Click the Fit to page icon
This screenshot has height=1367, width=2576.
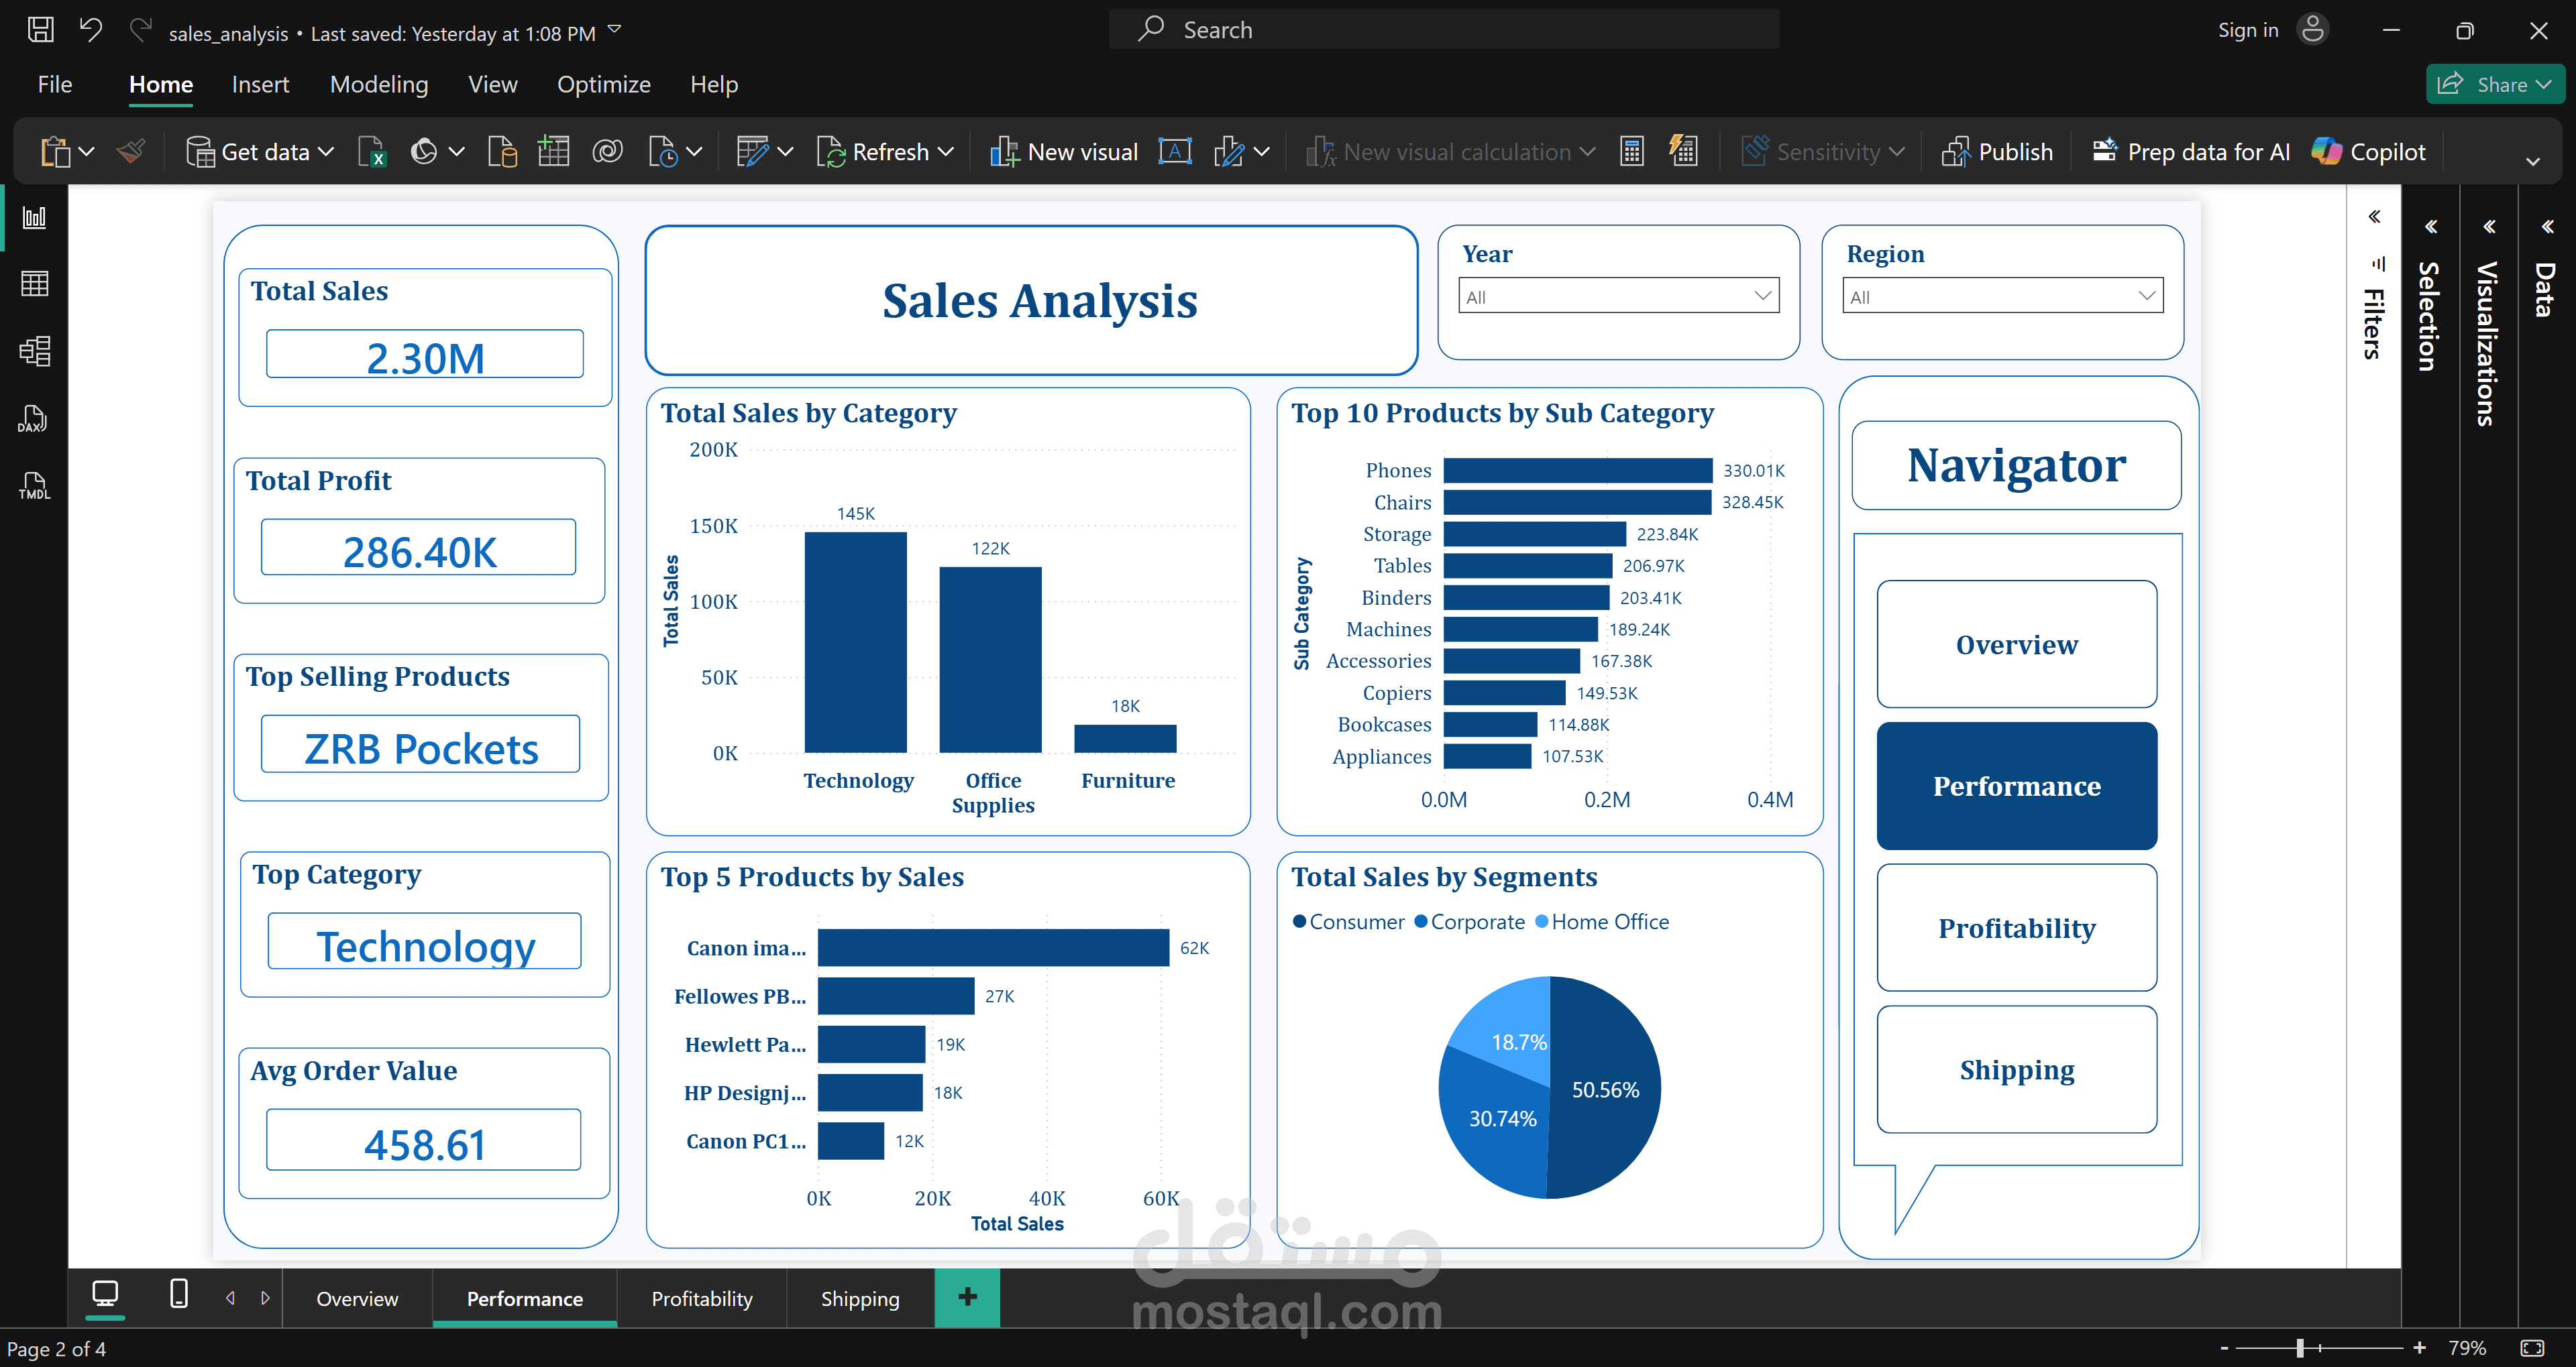(2531, 1348)
